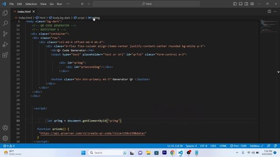Customize layout from title bar icon
280x157 pixels.
252,4
